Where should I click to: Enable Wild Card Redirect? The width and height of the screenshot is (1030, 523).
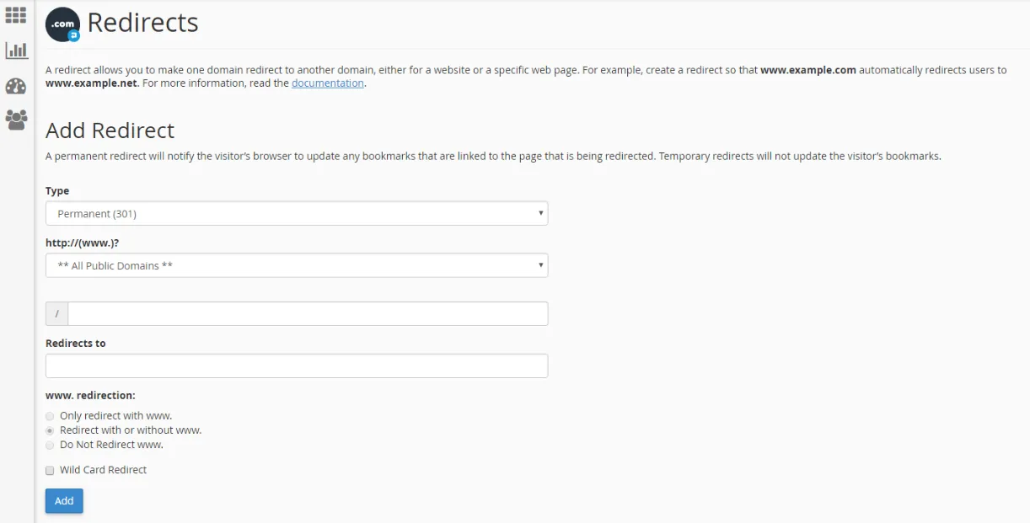(x=49, y=470)
